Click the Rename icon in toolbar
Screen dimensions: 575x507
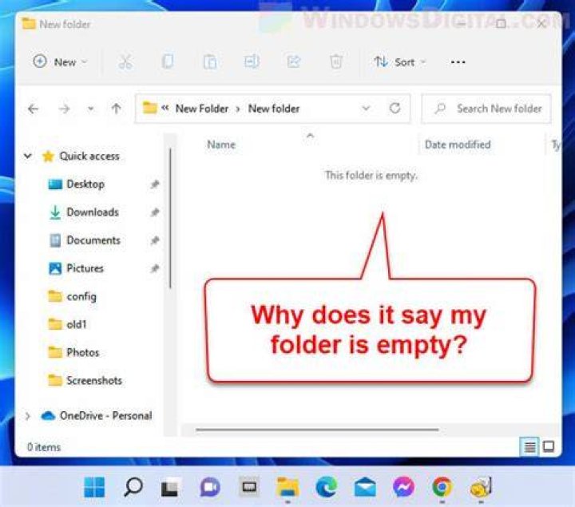(x=252, y=62)
